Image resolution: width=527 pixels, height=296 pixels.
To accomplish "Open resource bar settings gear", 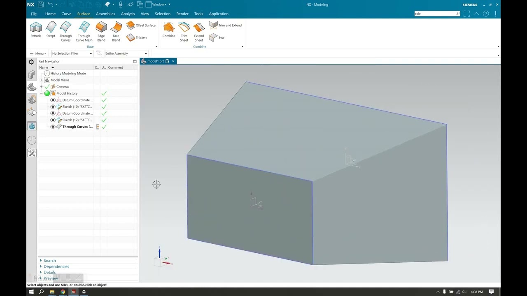I will click(x=31, y=62).
